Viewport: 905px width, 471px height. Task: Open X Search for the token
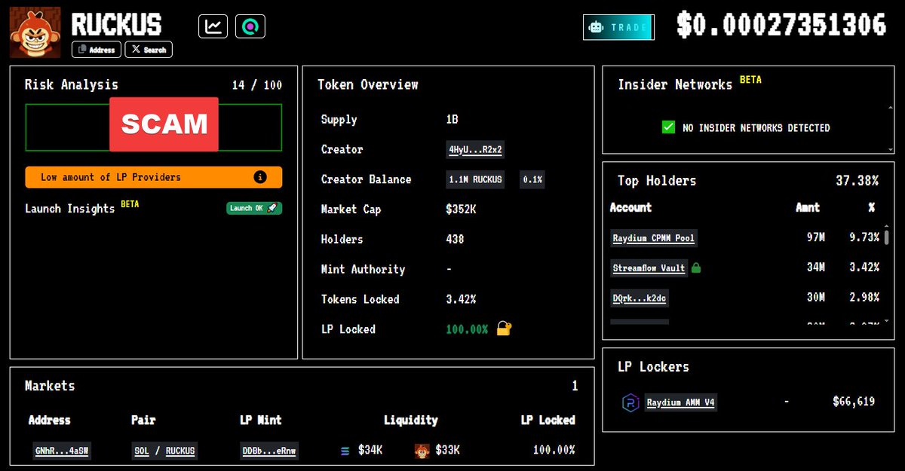(x=149, y=50)
